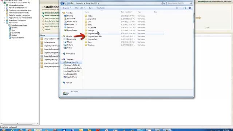This screenshot has height=131, width=233.
Task: Open Backup under Repositories
Action: [x=14, y=35]
